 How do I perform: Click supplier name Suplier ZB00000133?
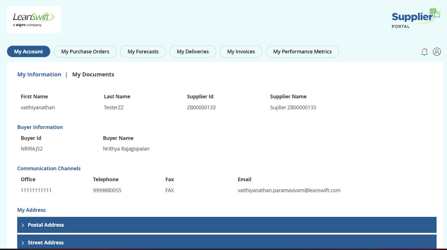click(x=293, y=108)
